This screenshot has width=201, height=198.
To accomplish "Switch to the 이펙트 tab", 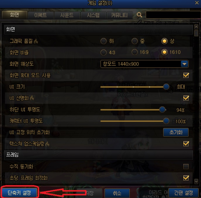I will [x=41, y=15].
